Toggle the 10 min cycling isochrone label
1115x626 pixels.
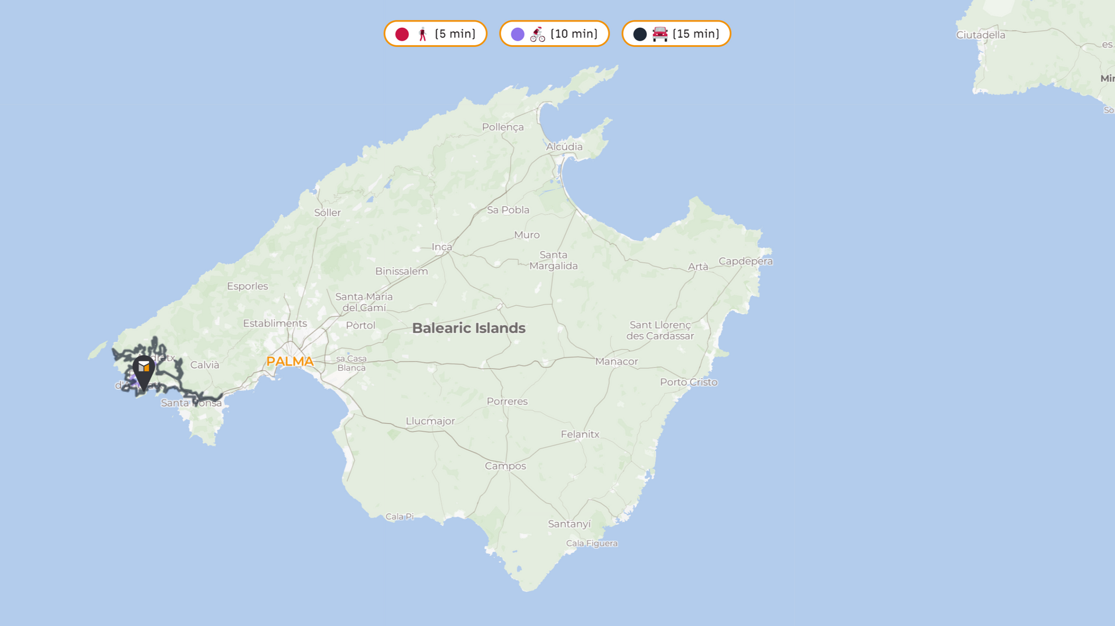tap(574, 34)
